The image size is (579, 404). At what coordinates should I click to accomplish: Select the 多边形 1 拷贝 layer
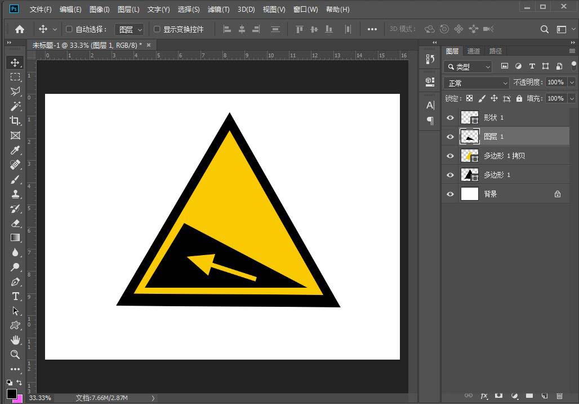[x=504, y=156]
